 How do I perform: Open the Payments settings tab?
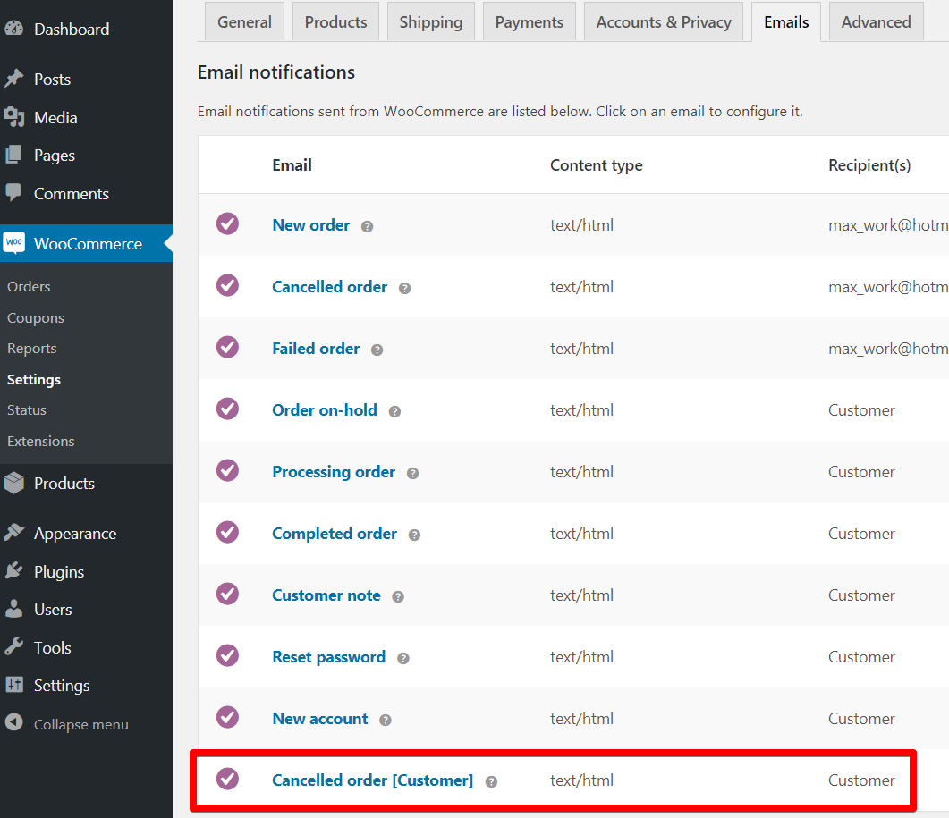(x=530, y=21)
